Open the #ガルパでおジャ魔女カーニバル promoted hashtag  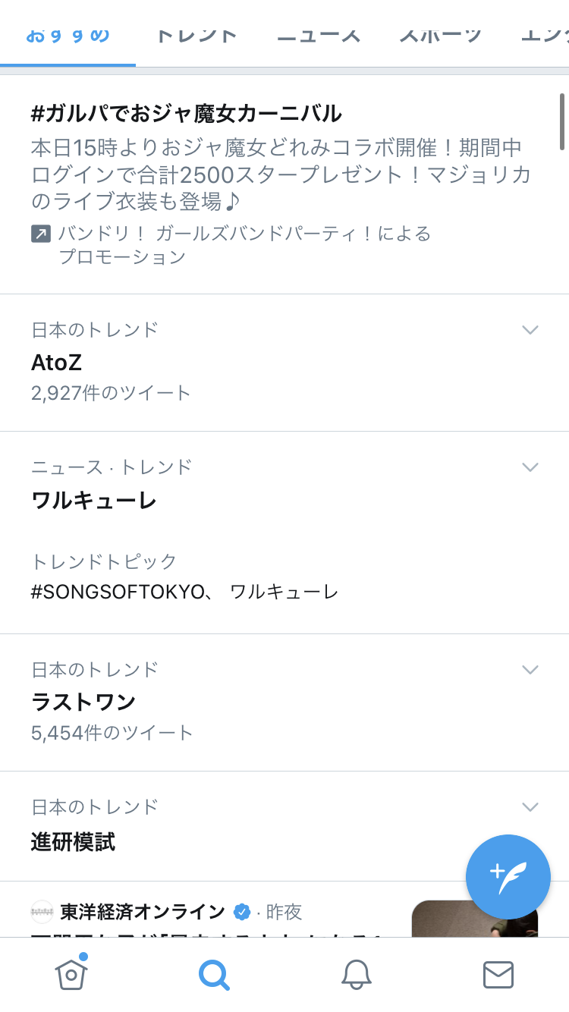[187, 114]
